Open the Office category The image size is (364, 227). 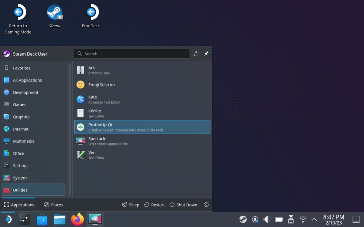[34, 153]
